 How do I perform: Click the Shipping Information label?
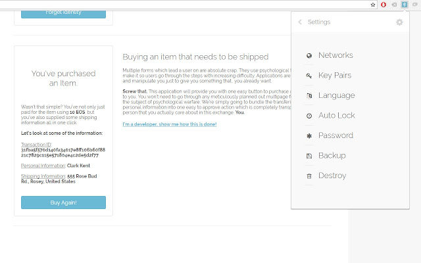pos(43,176)
